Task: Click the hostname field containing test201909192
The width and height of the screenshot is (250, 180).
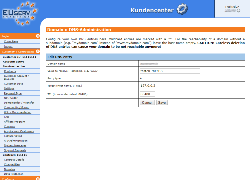Action: click(x=170, y=71)
